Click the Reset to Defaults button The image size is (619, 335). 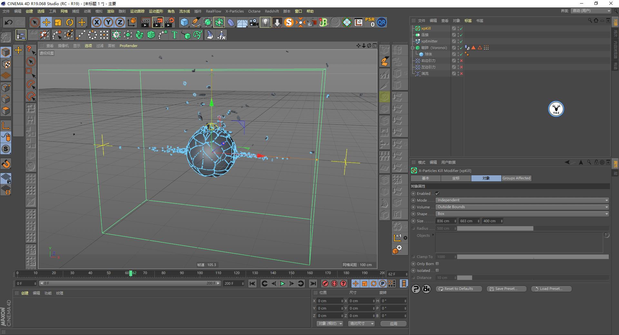[x=459, y=289]
